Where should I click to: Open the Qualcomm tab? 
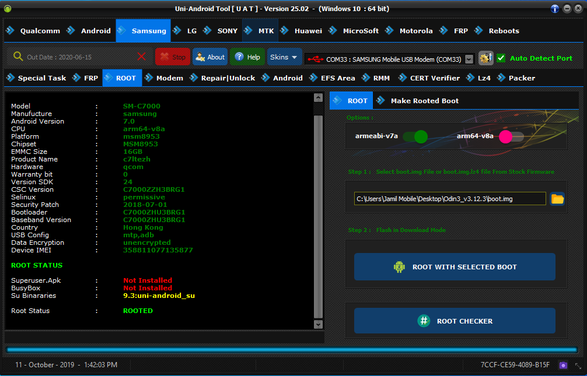point(33,31)
